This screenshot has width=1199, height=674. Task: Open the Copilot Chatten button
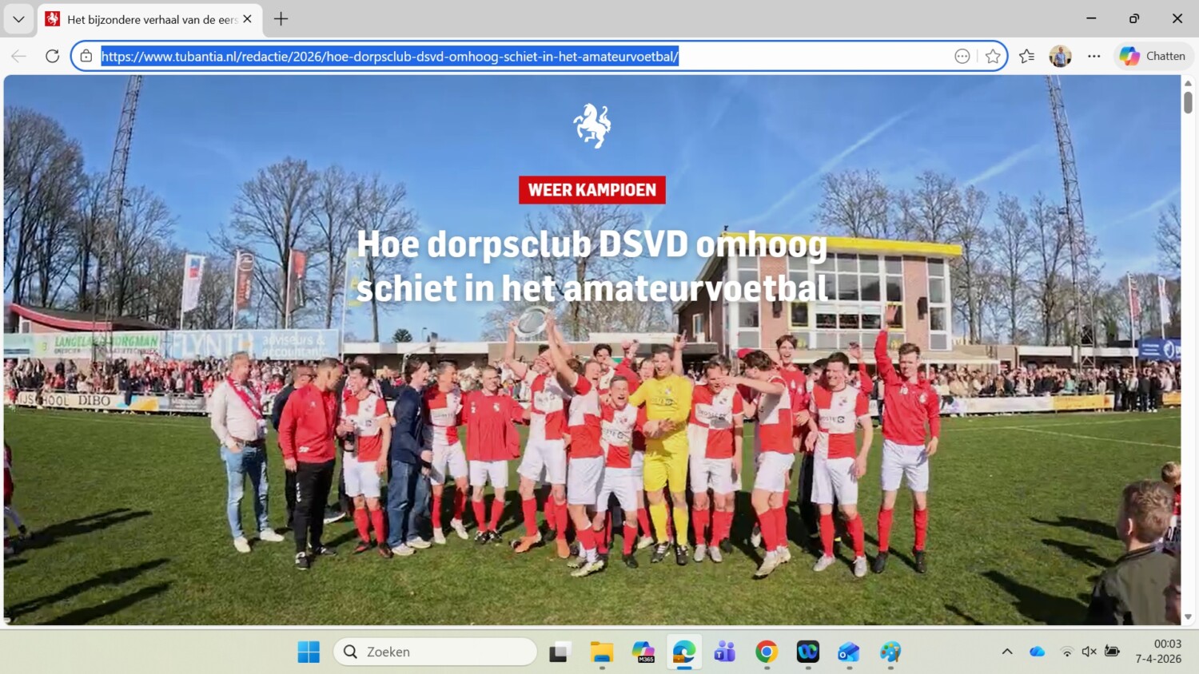pyautogui.click(x=1153, y=56)
